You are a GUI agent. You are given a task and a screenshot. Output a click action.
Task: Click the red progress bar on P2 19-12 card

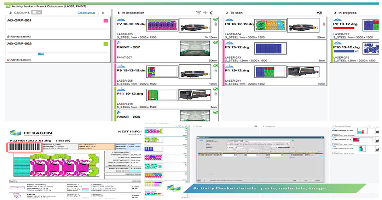click(x=343, y=28)
